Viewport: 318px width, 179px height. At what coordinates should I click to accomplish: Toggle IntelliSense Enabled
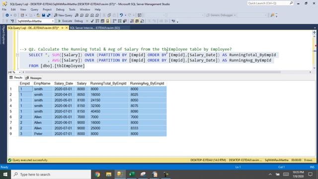(108, 21)
